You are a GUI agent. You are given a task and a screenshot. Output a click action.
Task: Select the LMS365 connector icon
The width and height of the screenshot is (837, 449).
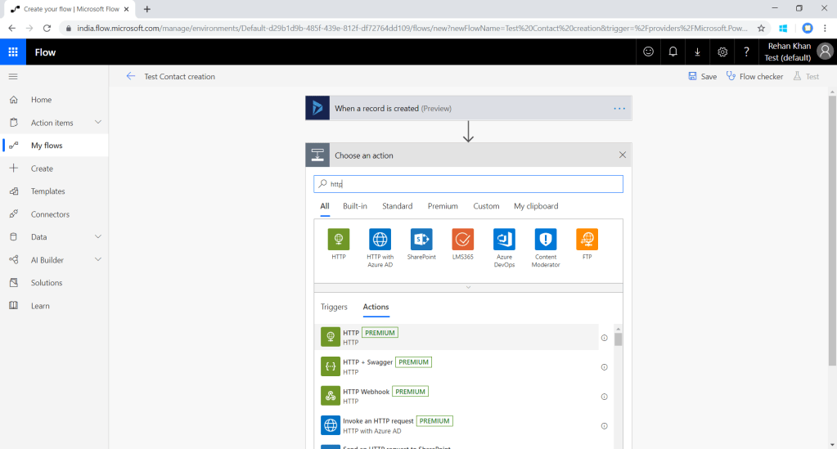tap(462, 240)
